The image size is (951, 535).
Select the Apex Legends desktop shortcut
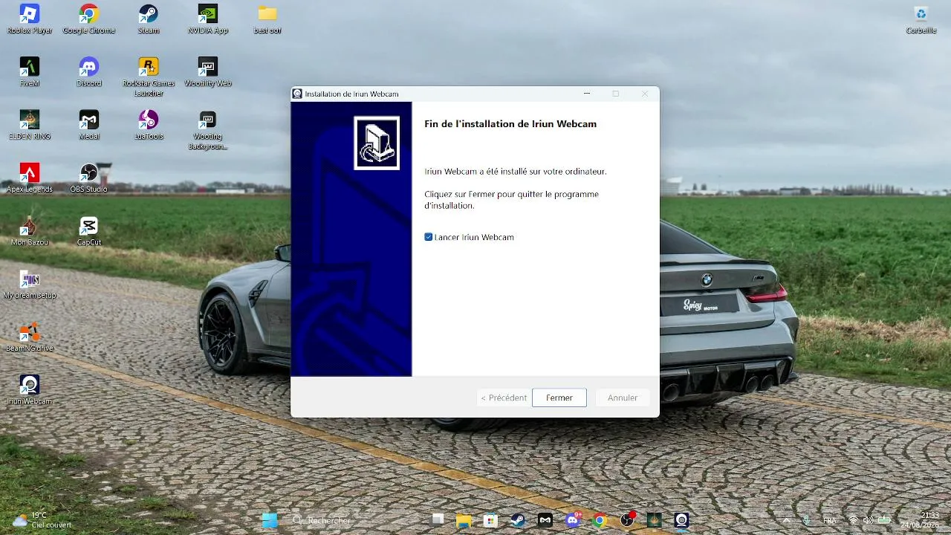30,178
